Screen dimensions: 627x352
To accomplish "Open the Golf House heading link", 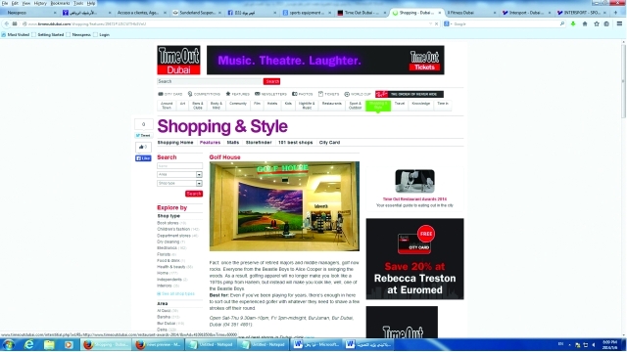I will (x=224, y=157).
